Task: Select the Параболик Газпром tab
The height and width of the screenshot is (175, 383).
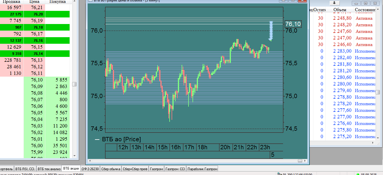Action: [202, 169]
